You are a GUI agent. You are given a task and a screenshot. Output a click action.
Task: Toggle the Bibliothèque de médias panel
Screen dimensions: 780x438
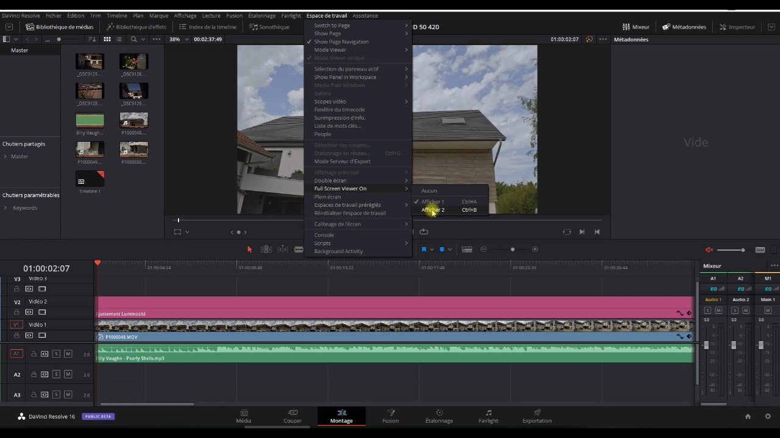click(60, 27)
